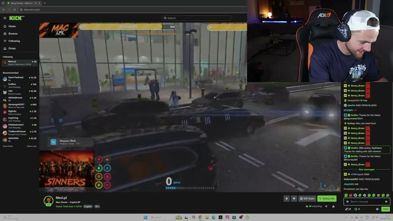Click the red angry quick emote

click(x=351, y=195)
